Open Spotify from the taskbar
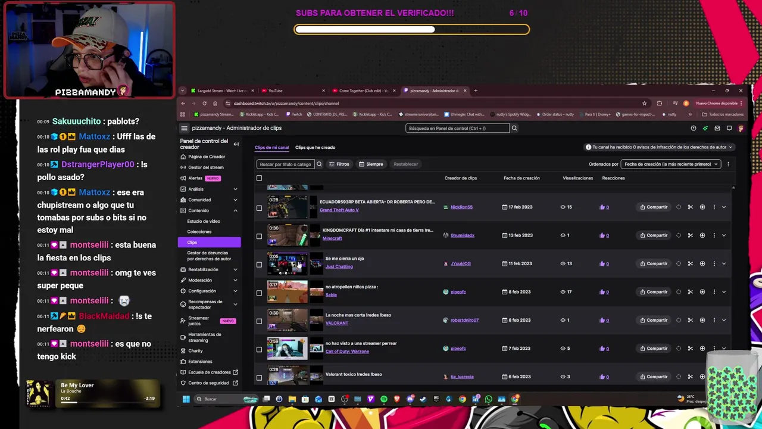This screenshot has height=429, width=762. (x=384, y=399)
